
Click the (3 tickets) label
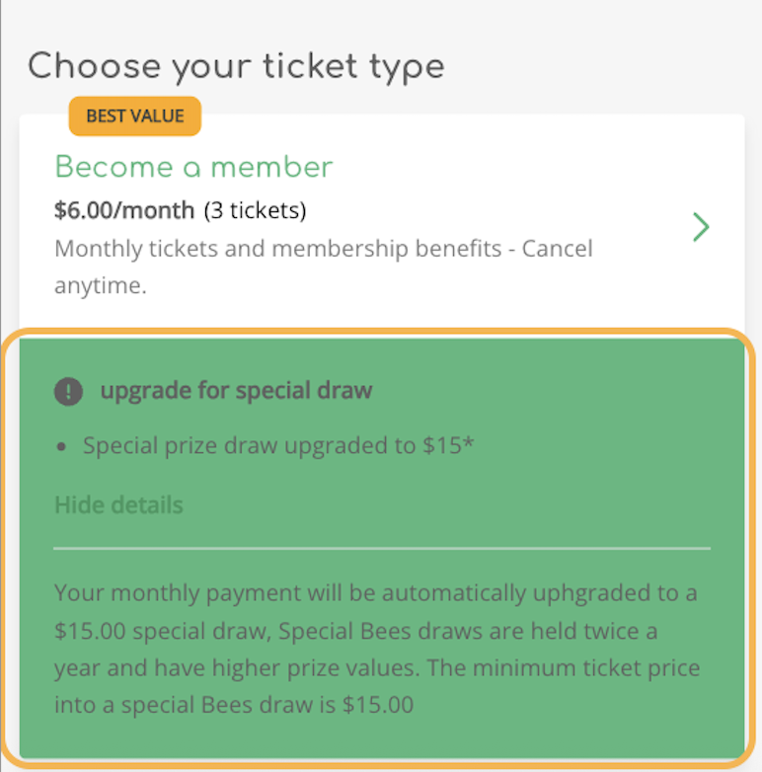click(x=255, y=210)
